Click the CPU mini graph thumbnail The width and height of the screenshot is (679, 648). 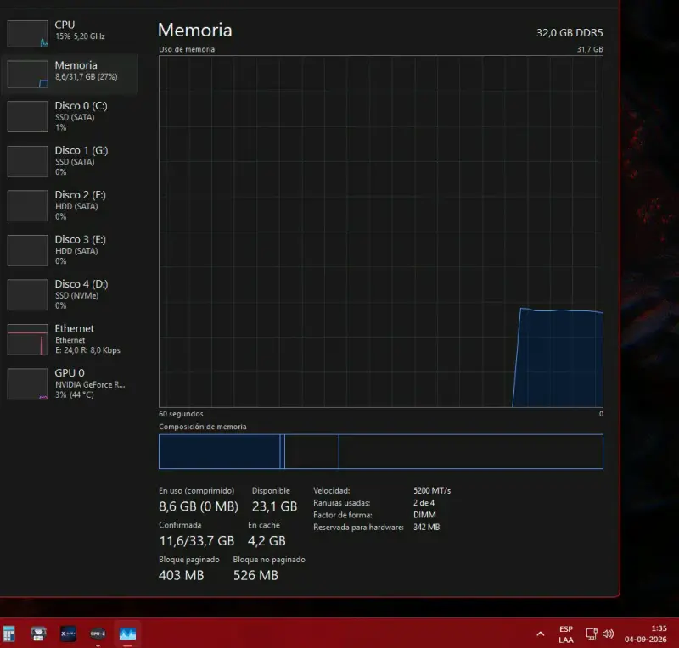point(28,34)
